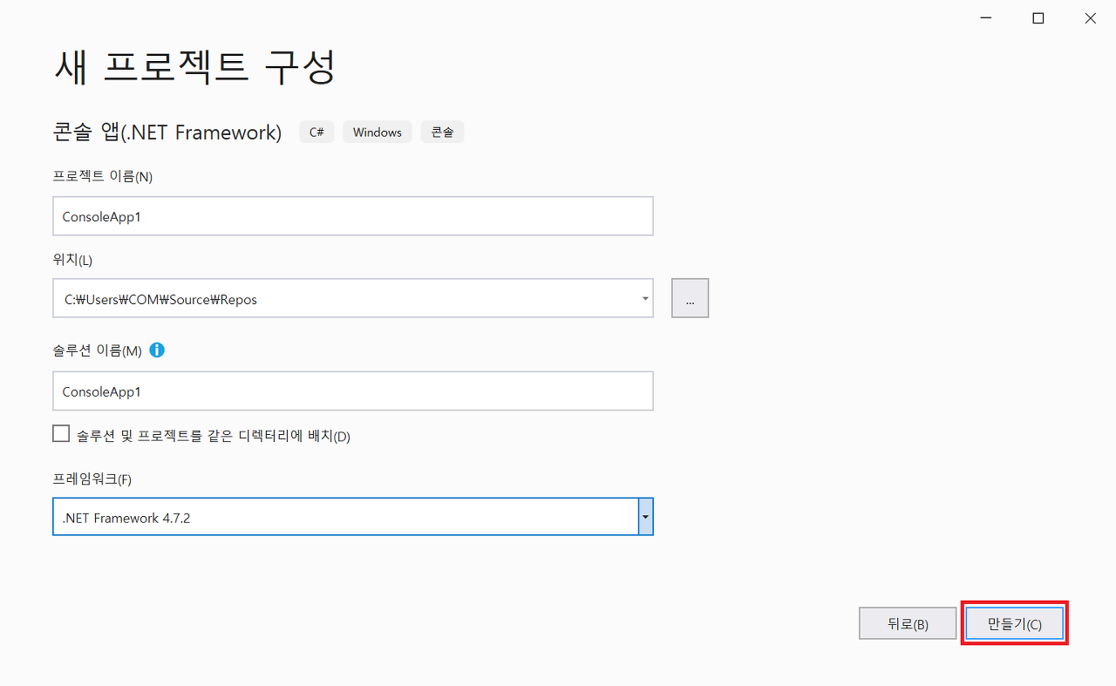Click the 콘솔 앱(.NET Framework) heading

(167, 132)
